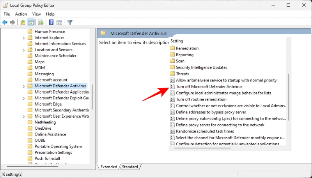Click the Scan folder icon
This screenshot has width=312, height=178.
pos(172,61)
